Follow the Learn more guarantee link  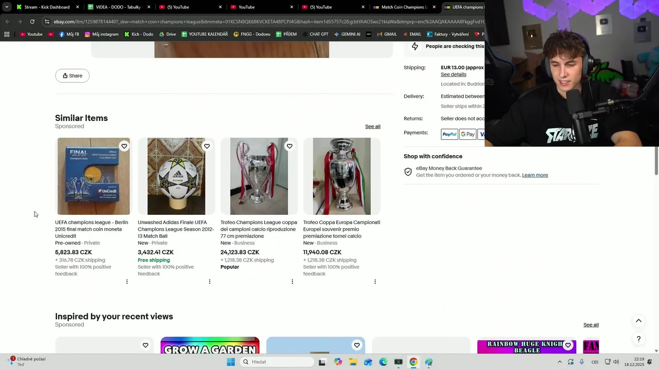pyautogui.click(x=535, y=175)
